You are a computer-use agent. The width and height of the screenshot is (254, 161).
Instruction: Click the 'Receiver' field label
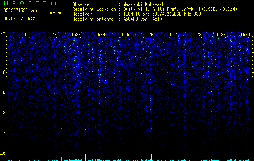[82, 14]
